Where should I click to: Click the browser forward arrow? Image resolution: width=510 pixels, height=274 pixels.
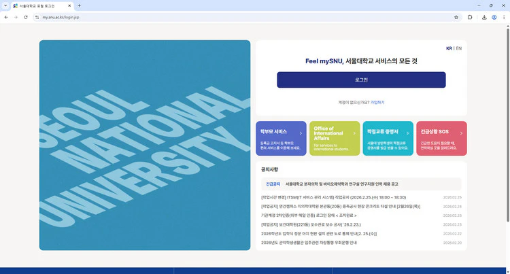(16, 17)
